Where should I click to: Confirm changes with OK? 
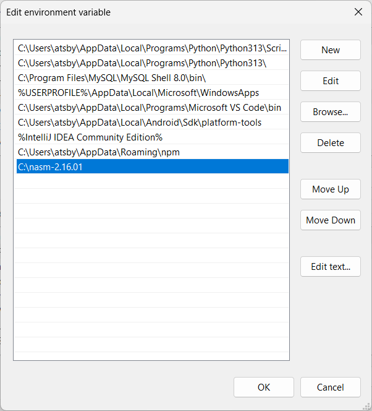click(x=264, y=387)
